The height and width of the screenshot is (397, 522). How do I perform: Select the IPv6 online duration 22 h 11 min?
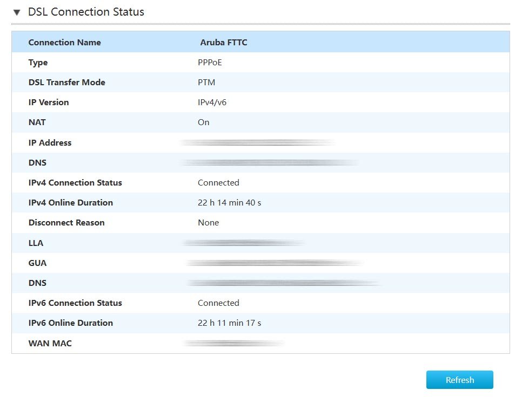pos(229,323)
